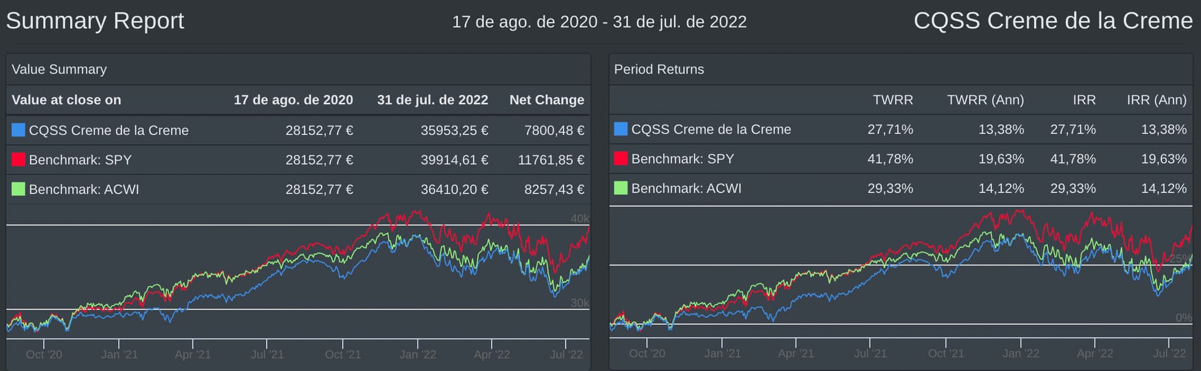This screenshot has height=371, width=1201.
Task: Click the Apr '21 tick on returns chart
Action: coord(796,353)
